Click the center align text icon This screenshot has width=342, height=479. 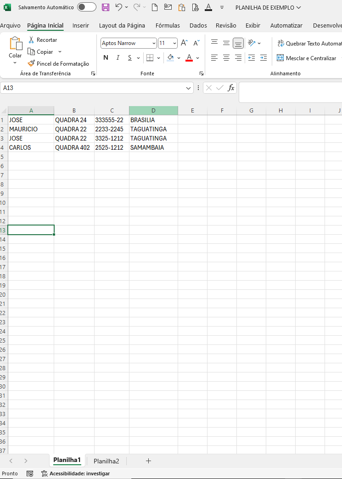(x=226, y=58)
